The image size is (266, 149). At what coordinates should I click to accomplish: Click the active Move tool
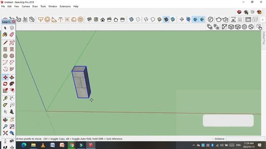(5, 77)
